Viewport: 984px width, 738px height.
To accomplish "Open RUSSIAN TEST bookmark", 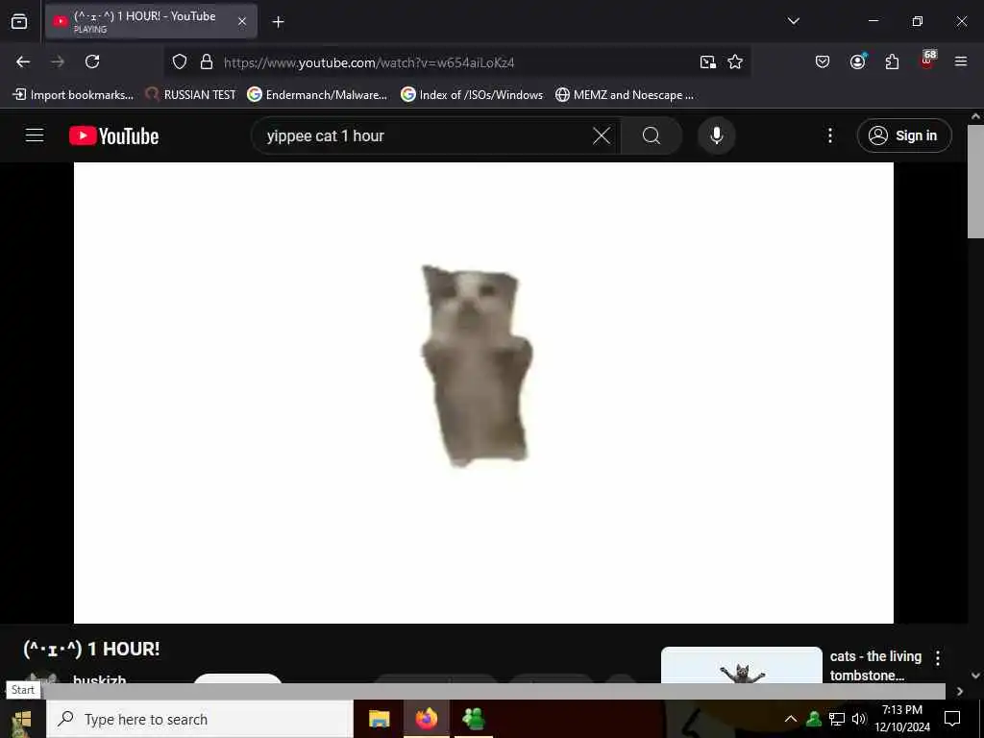I will (x=191, y=95).
